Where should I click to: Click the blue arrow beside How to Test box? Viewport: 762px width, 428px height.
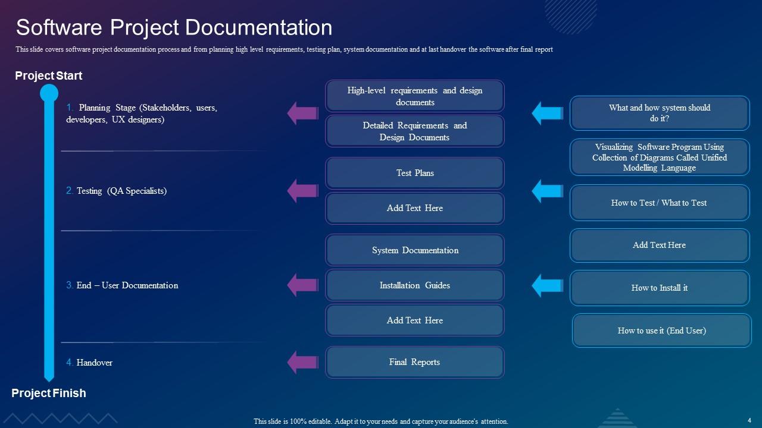click(x=546, y=190)
